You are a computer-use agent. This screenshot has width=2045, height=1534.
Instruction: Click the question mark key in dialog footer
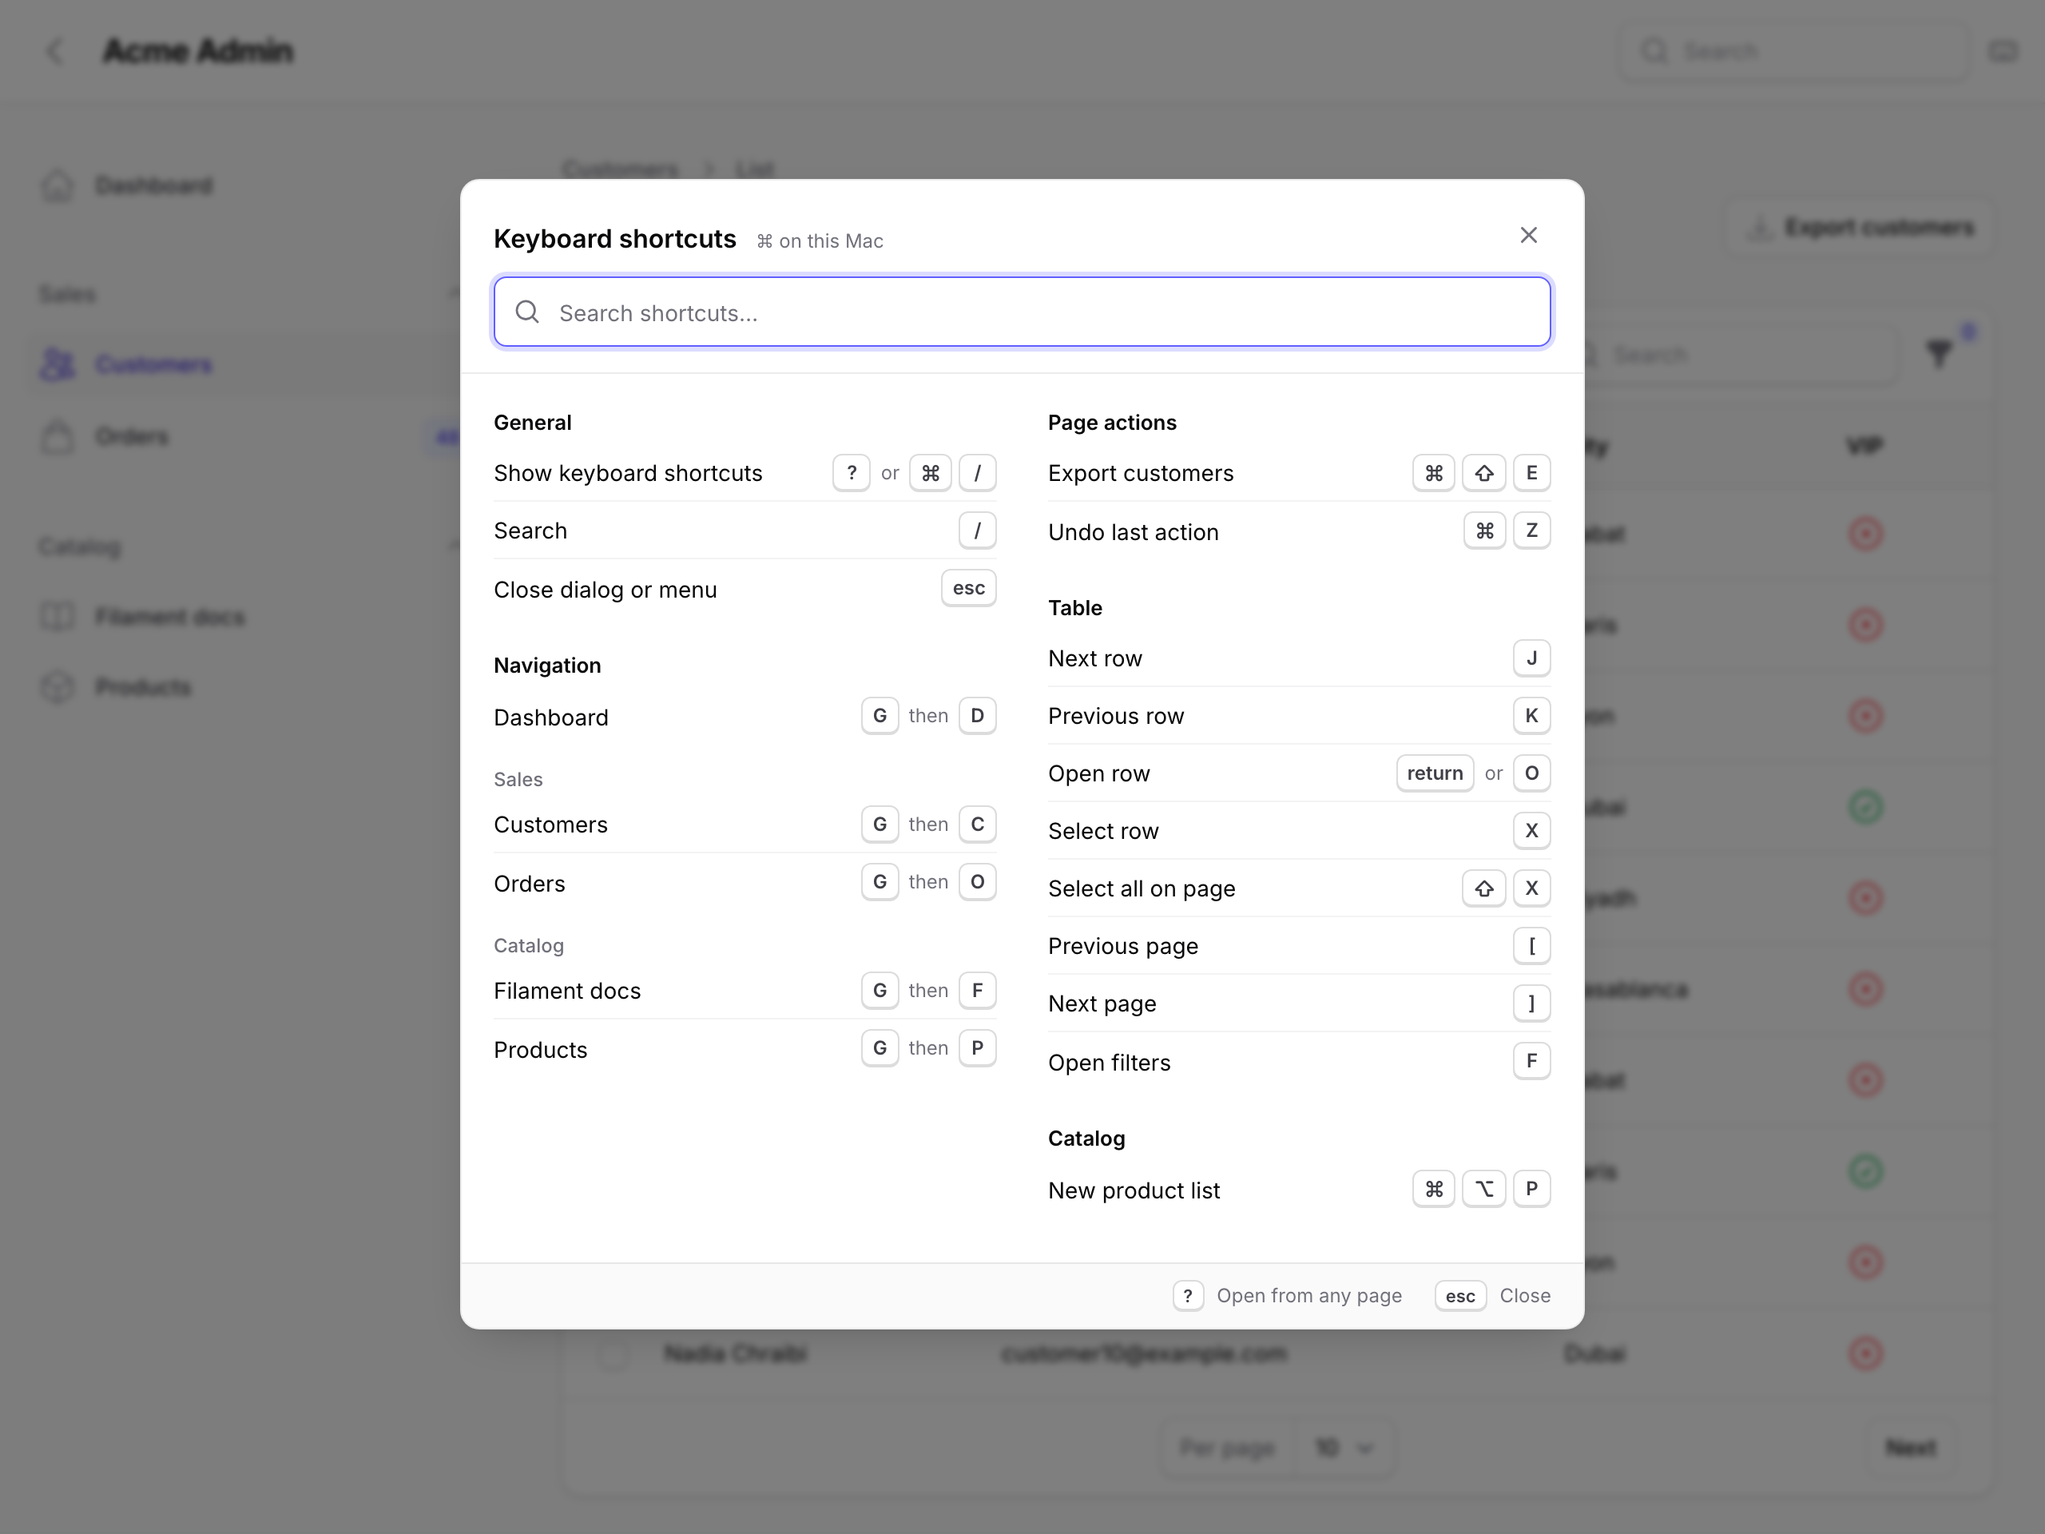tap(1188, 1295)
